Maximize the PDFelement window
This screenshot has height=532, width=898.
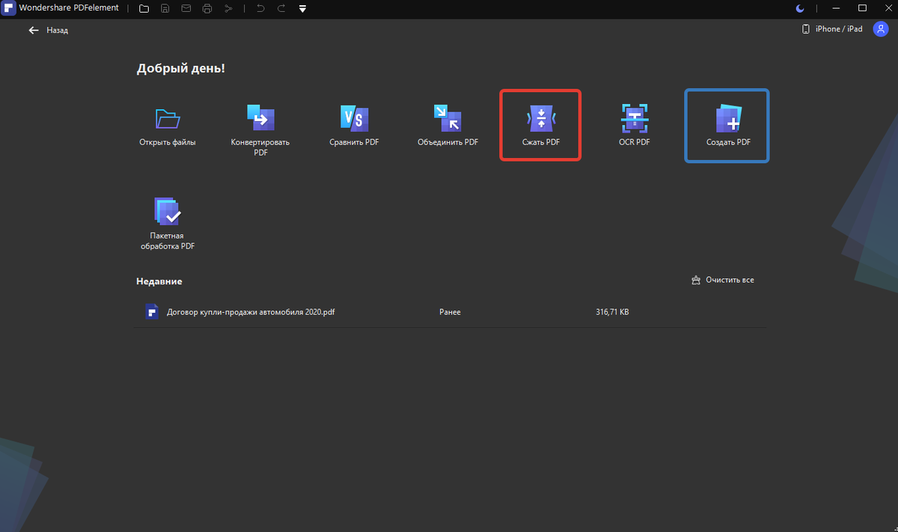pos(862,8)
